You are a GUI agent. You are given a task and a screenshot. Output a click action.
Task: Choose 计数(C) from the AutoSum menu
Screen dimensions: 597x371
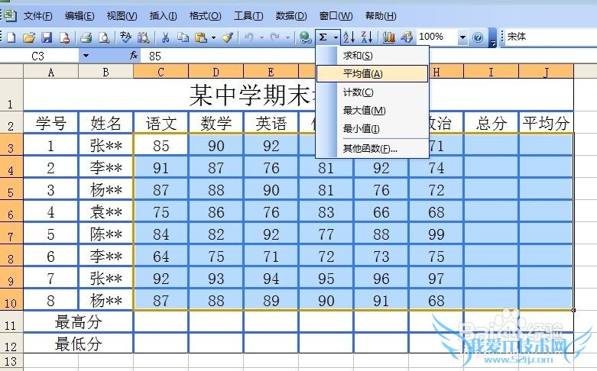point(372,92)
